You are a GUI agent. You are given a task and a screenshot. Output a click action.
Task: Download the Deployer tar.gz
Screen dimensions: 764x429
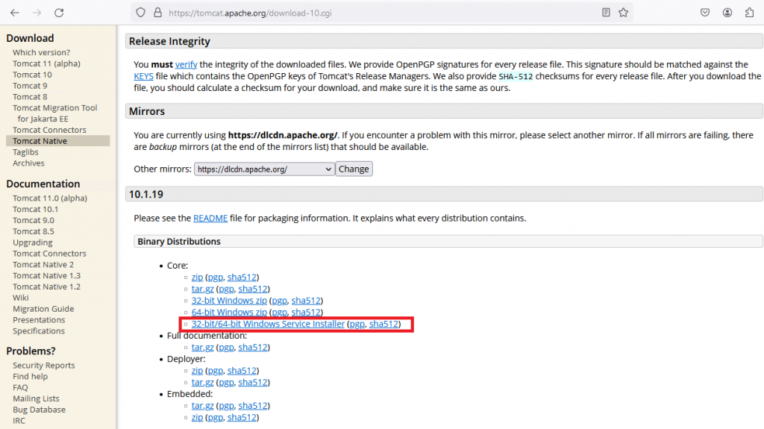click(202, 383)
